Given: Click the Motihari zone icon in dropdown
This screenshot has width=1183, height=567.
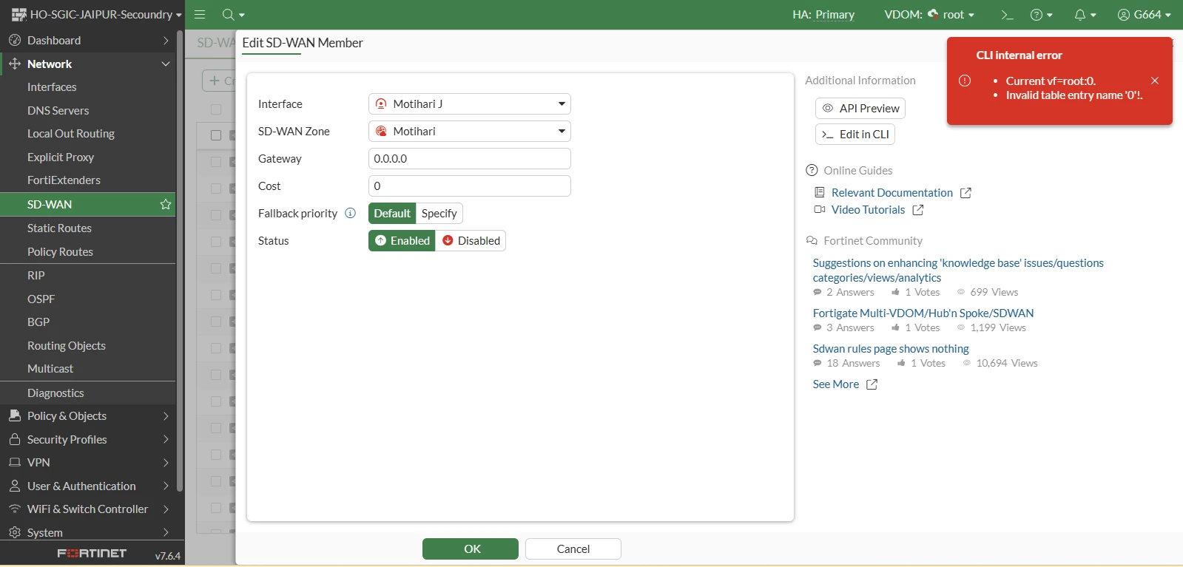Looking at the screenshot, I should (x=381, y=132).
